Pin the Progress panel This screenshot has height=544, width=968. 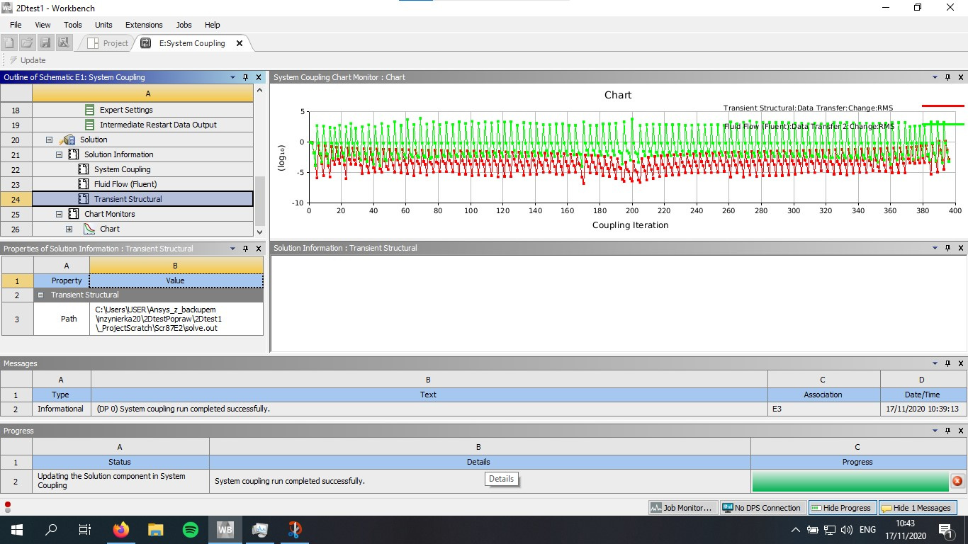(x=947, y=431)
